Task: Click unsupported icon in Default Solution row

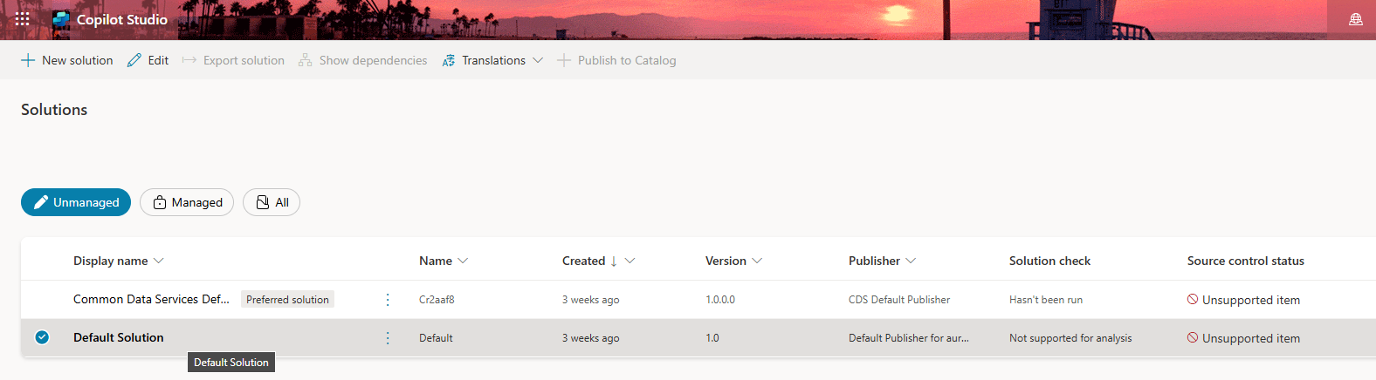Action: 1193,338
